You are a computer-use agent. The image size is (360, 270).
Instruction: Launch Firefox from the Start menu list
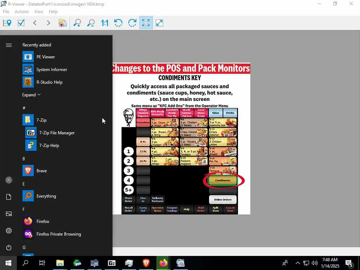click(62, 221)
